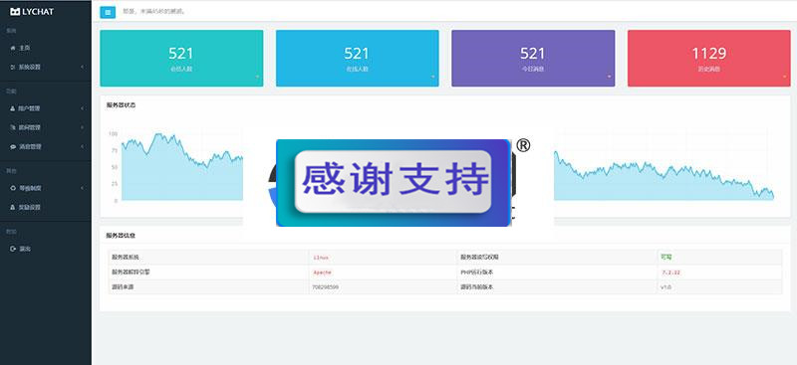Click the blue 521 online users card
This screenshot has height=365, width=797.
point(358,59)
